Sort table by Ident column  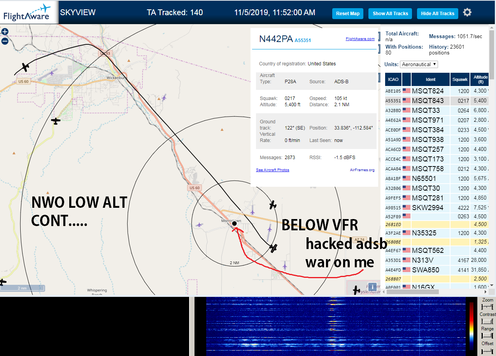click(431, 79)
